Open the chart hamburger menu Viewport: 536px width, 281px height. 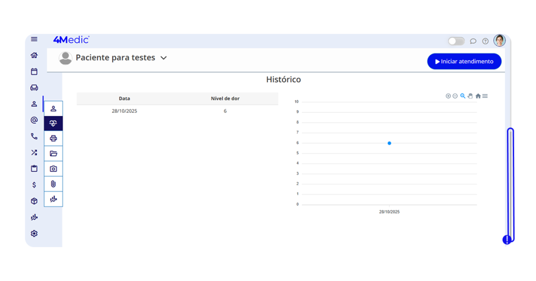pyautogui.click(x=485, y=96)
